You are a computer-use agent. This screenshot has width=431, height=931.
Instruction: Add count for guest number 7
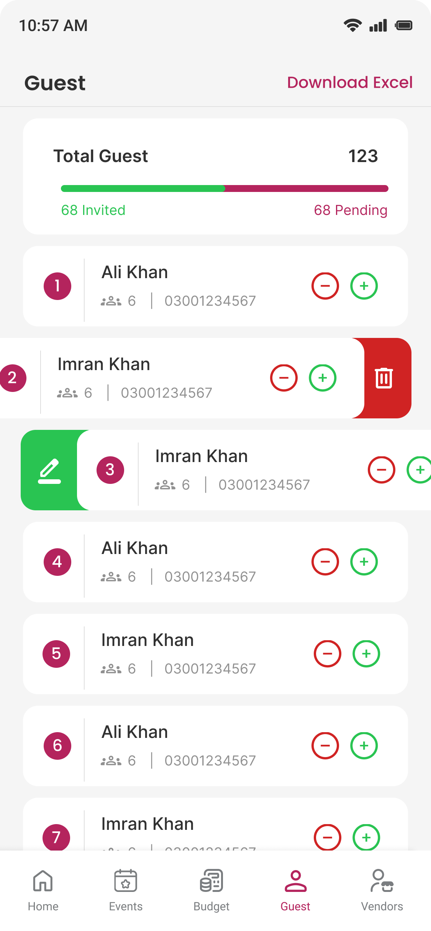pos(366,838)
